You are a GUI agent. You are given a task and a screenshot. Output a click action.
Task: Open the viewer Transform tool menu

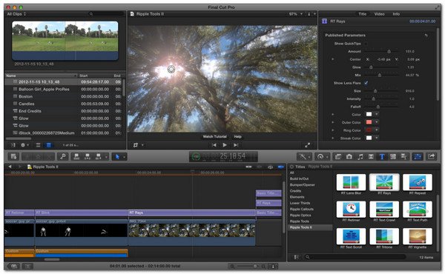138,145
